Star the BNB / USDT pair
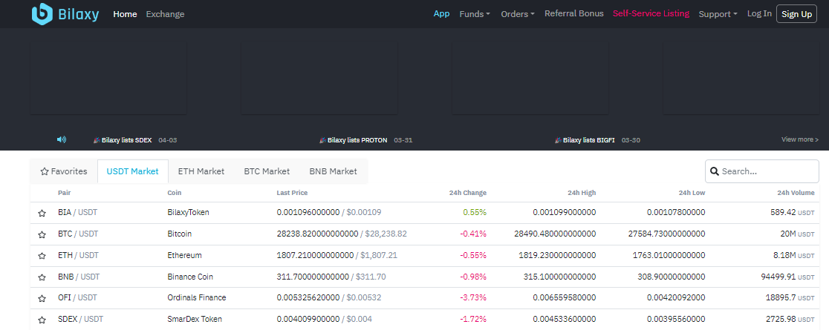Viewport: 829px width, 330px height. (42, 277)
